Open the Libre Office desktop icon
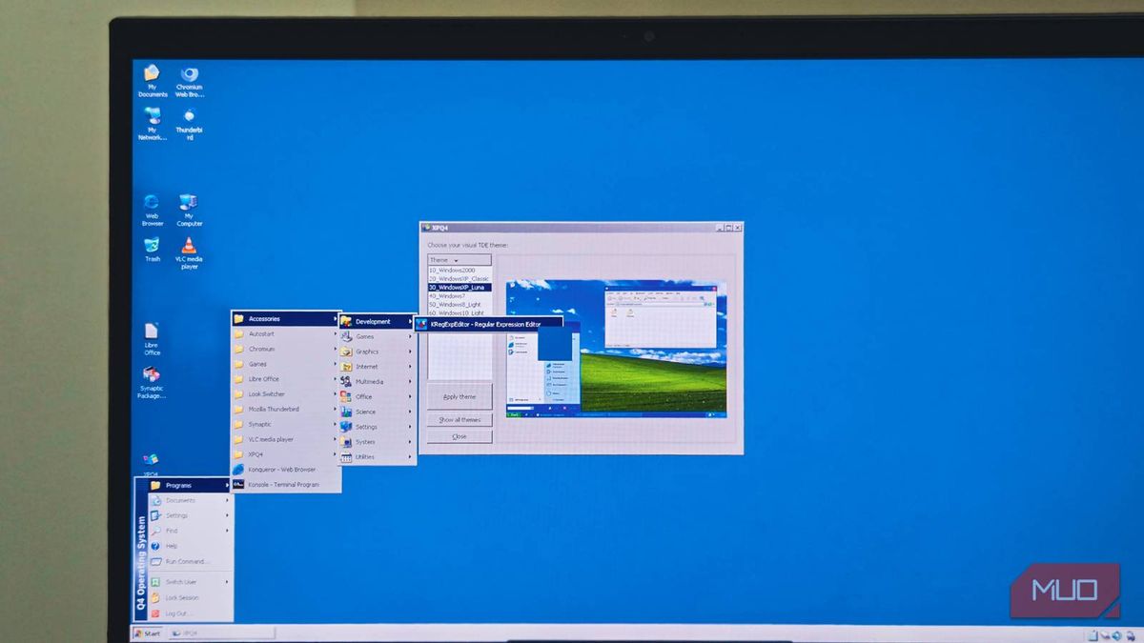 point(152,340)
